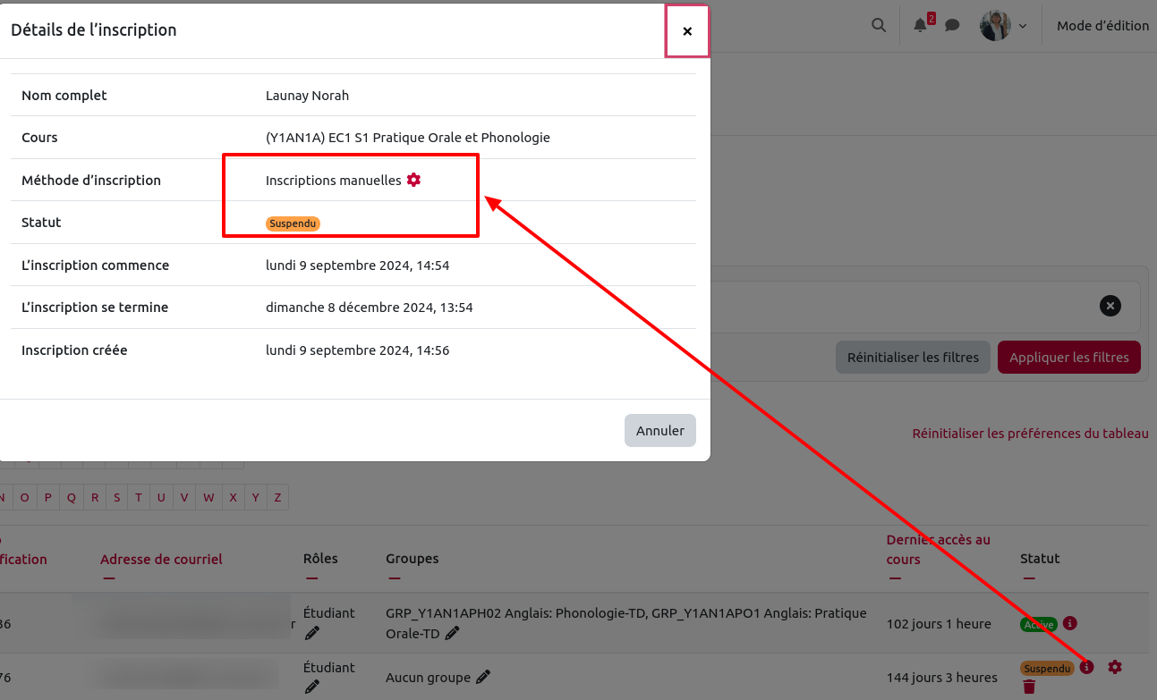Edit suspended enrolment via table gear icon
The height and width of the screenshot is (700, 1157).
point(1114,667)
